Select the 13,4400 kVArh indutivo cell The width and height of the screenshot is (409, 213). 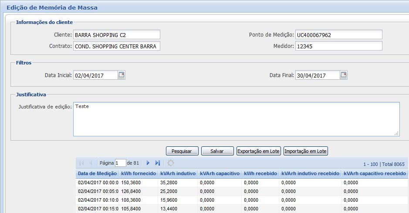click(x=178, y=209)
